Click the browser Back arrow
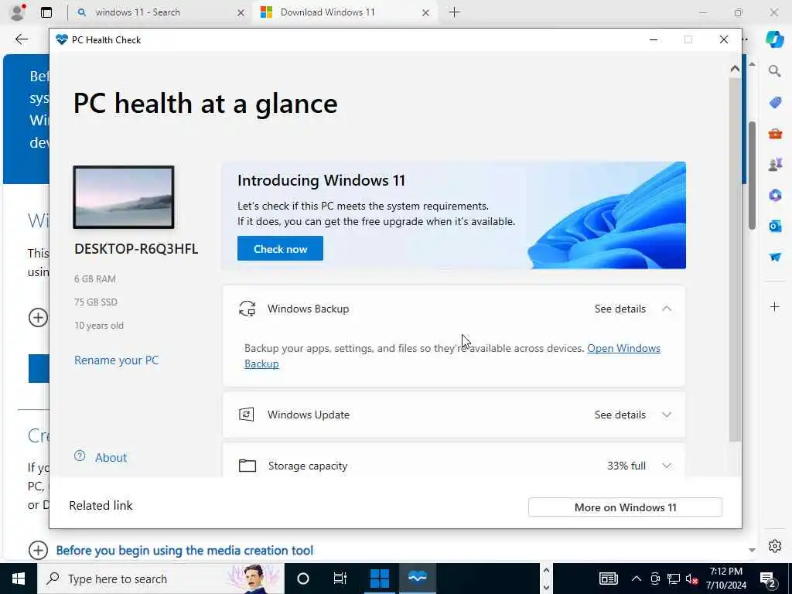 click(x=21, y=39)
